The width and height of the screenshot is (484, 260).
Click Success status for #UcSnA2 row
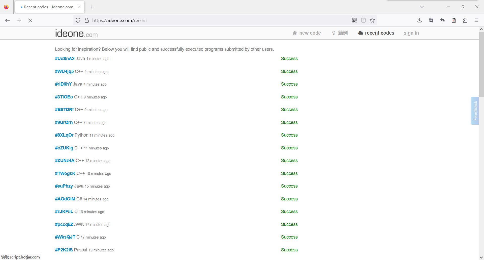289,59
